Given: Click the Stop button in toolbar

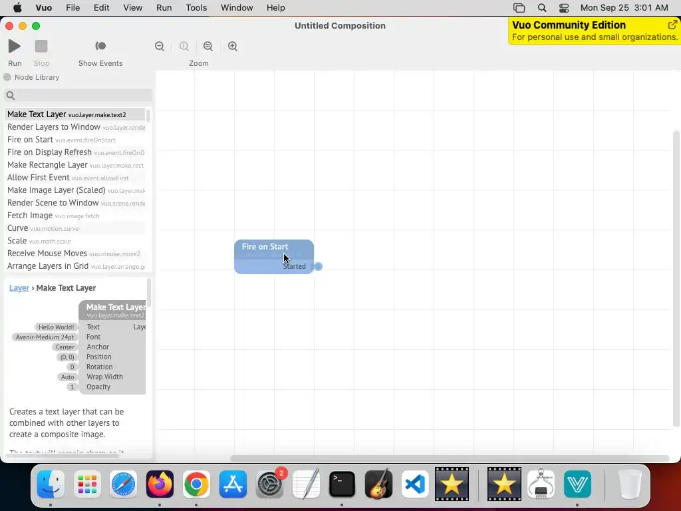Looking at the screenshot, I should [41, 46].
